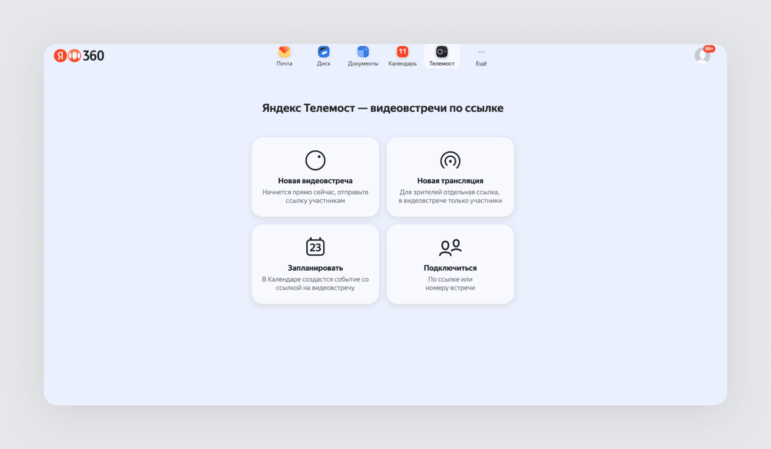Select the Телемост camera icon
Screen dimensions: 771x449
click(x=442, y=52)
